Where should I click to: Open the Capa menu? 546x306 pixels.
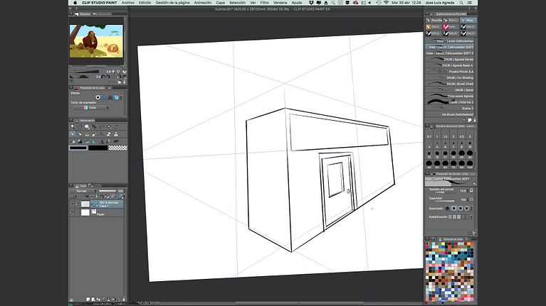(221, 3)
